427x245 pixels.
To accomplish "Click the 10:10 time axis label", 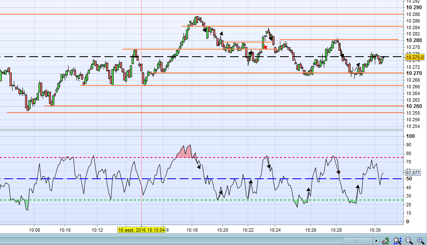I will tap(65, 230).
